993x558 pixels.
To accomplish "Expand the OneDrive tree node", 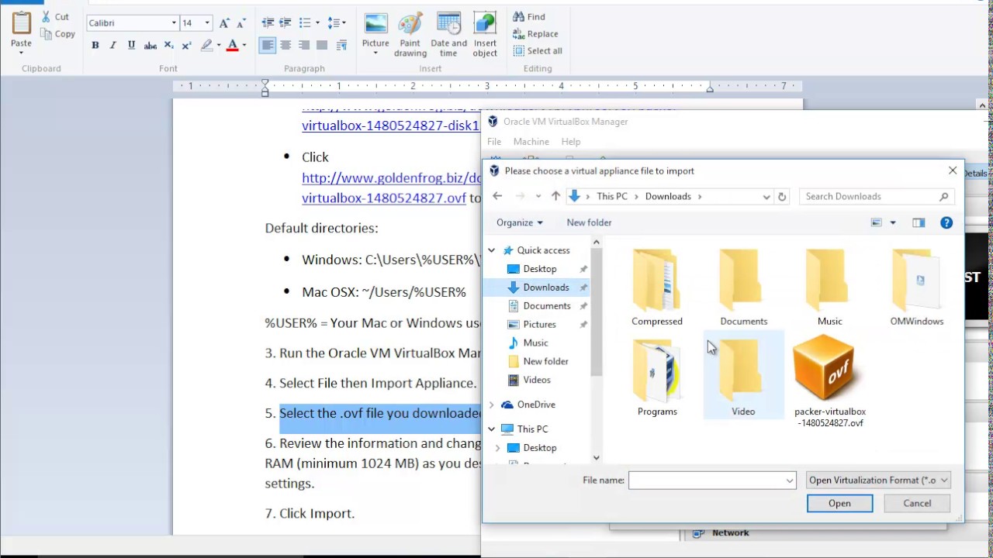I will pos(491,405).
